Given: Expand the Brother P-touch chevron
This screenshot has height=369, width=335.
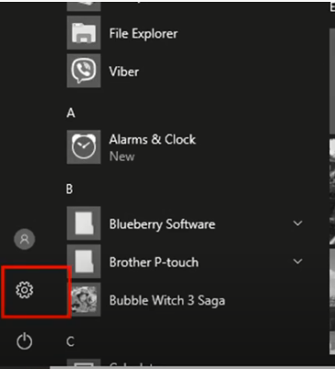Looking at the screenshot, I should [x=297, y=261].
